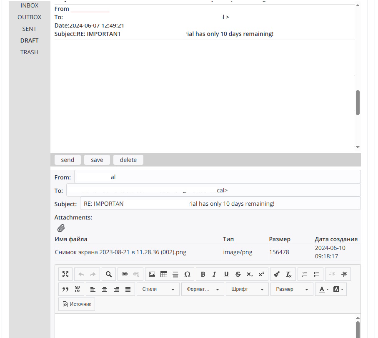Go to the TRASH folder

[x=30, y=52]
